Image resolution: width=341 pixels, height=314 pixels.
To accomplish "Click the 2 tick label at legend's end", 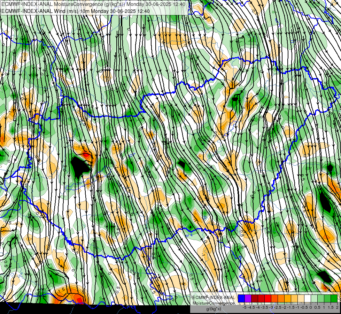I will point(337,307).
